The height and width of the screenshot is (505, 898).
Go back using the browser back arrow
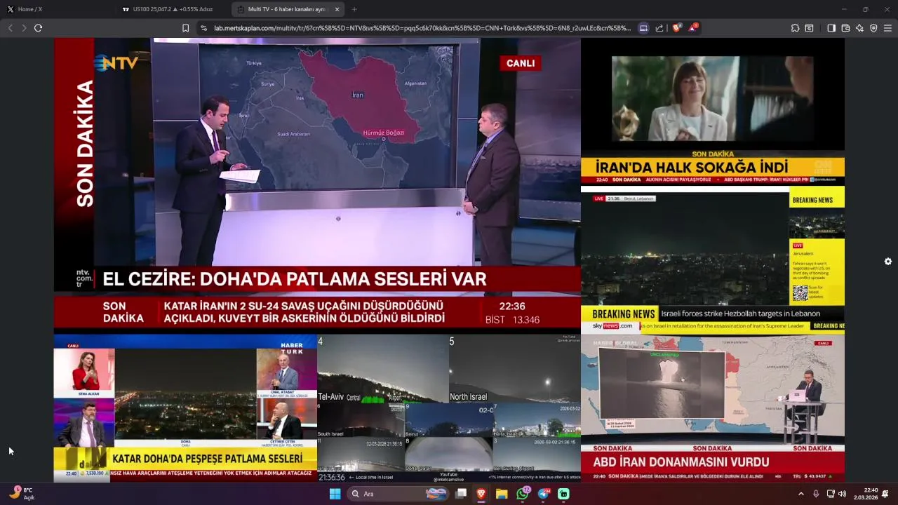pos(10,28)
